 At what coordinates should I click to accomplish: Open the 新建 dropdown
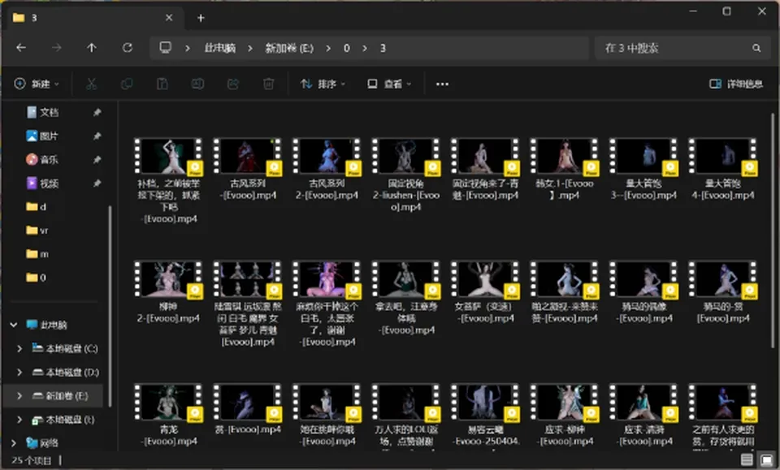click(x=37, y=84)
